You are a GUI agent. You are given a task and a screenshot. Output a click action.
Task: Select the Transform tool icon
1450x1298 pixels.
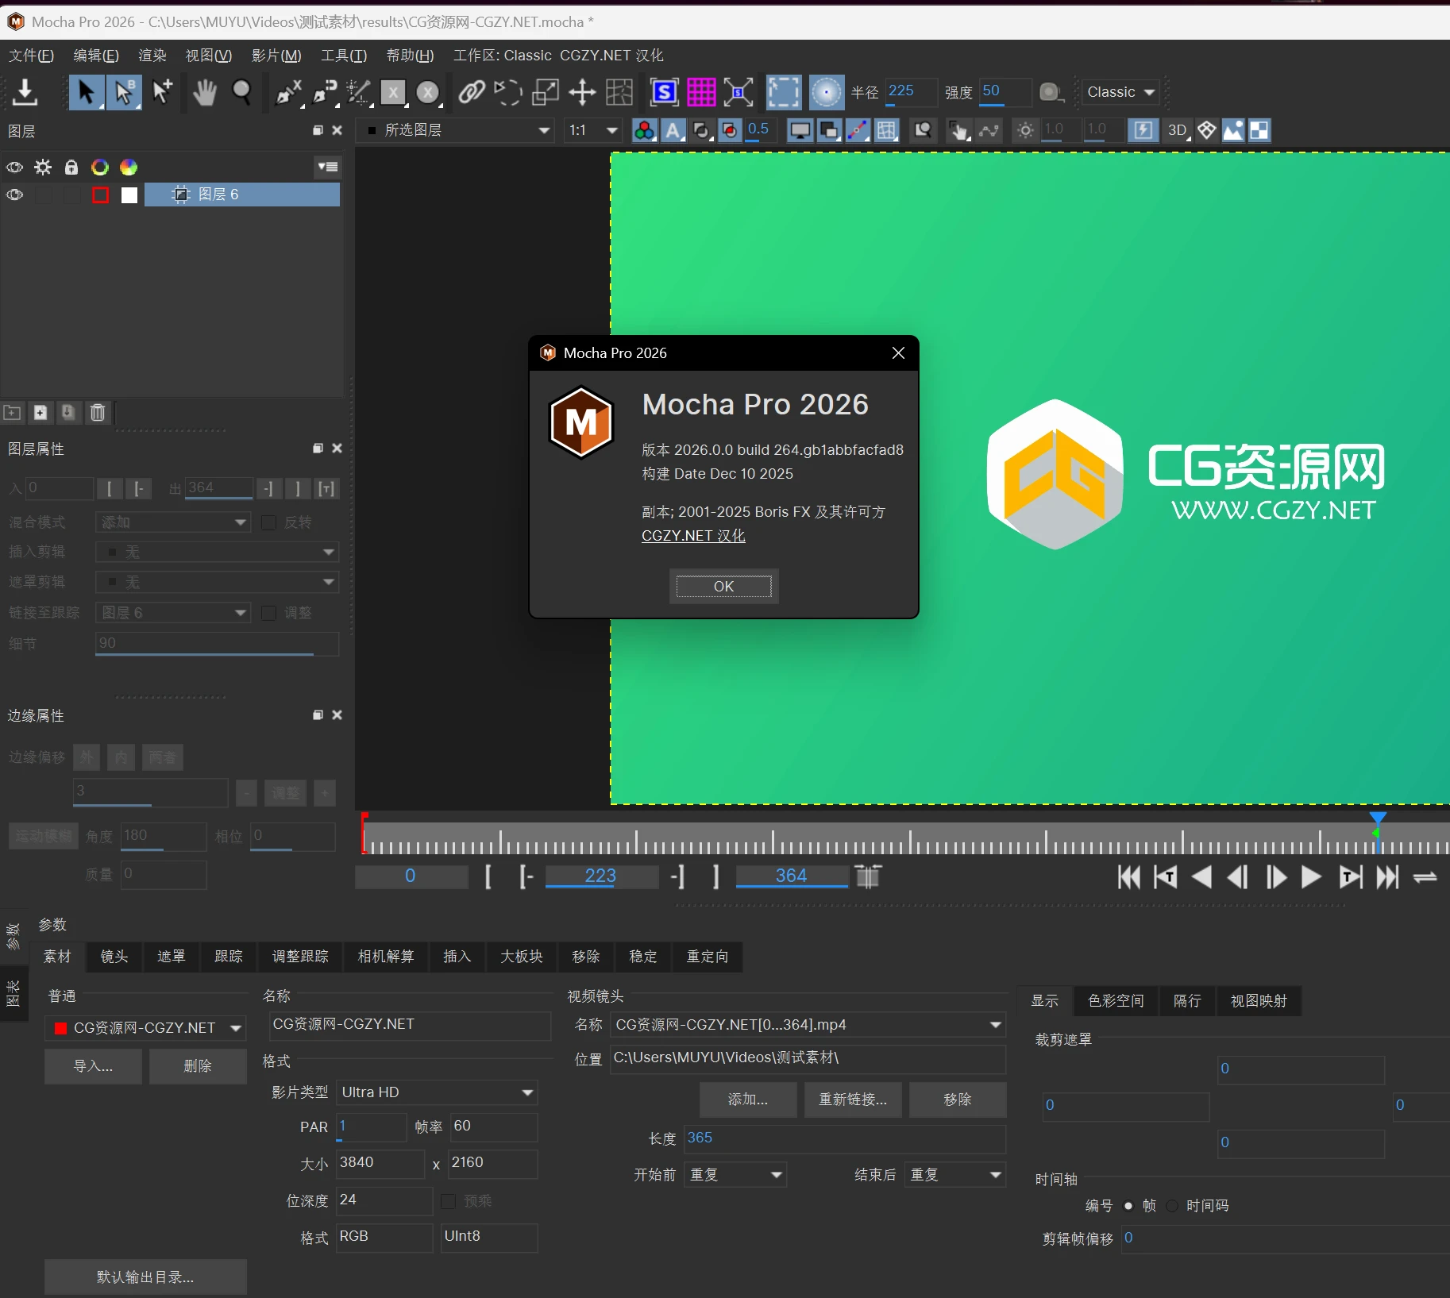545,92
